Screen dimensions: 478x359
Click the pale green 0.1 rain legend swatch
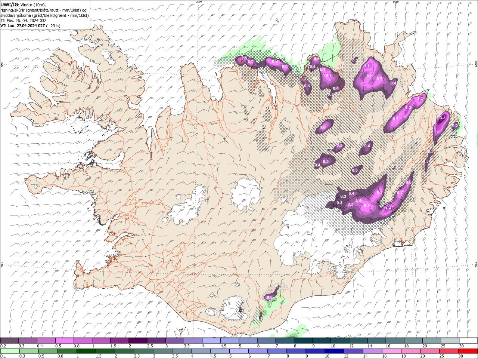click(10, 351)
